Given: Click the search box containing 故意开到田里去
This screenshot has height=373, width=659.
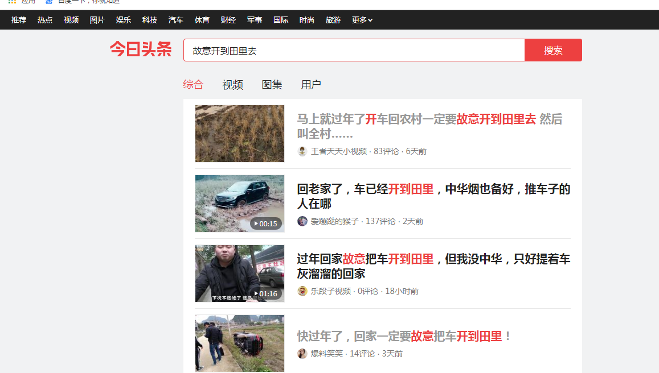Looking at the screenshot, I should [x=353, y=50].
